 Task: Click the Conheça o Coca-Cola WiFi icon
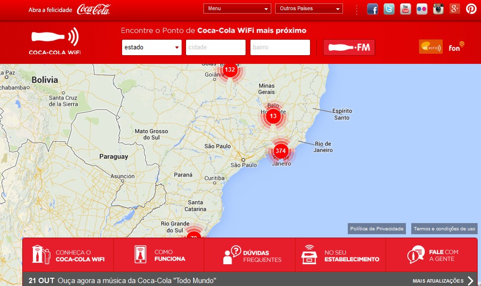pos(41,255)
